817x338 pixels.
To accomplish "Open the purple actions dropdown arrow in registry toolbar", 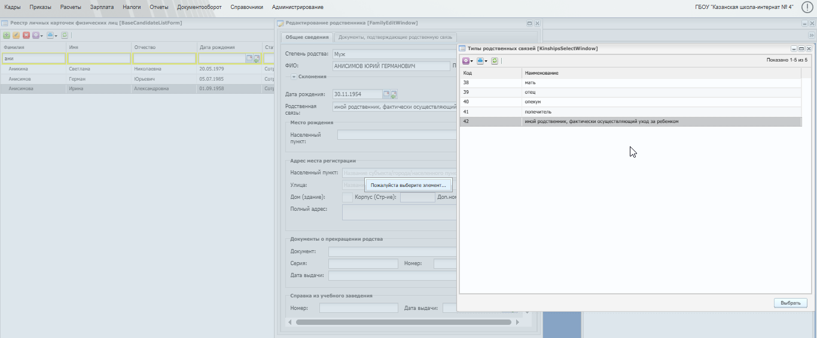I will (x=42, y=36).
